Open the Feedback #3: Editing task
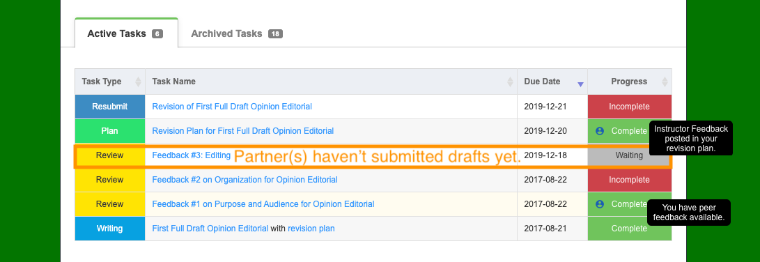The image size is (760, 262). tap(191, 155)
